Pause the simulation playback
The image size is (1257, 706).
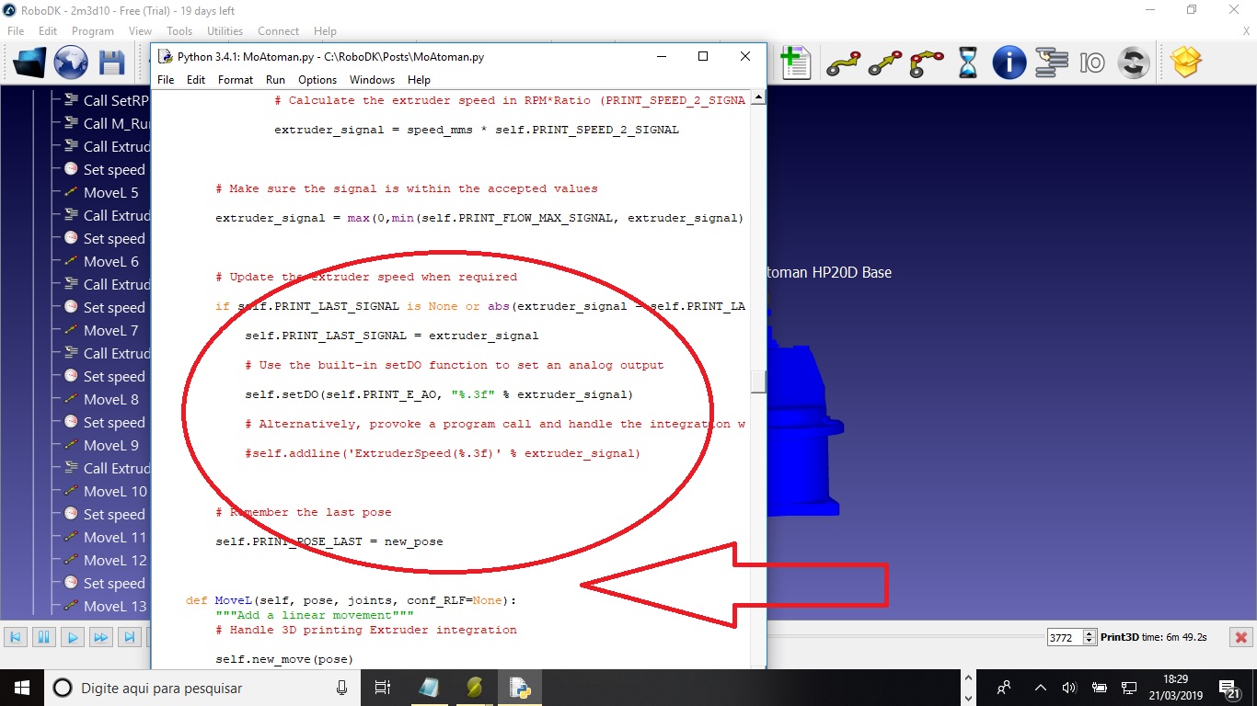click(x=43, y=637)
